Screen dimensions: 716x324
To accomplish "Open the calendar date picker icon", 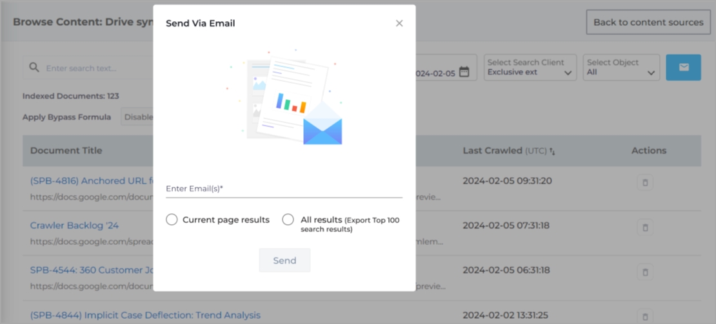I will click(464, 73).
